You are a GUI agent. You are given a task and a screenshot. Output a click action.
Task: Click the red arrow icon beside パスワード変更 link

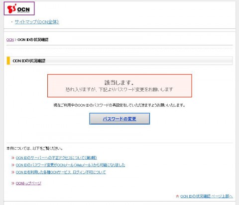[x=12, y=165]
